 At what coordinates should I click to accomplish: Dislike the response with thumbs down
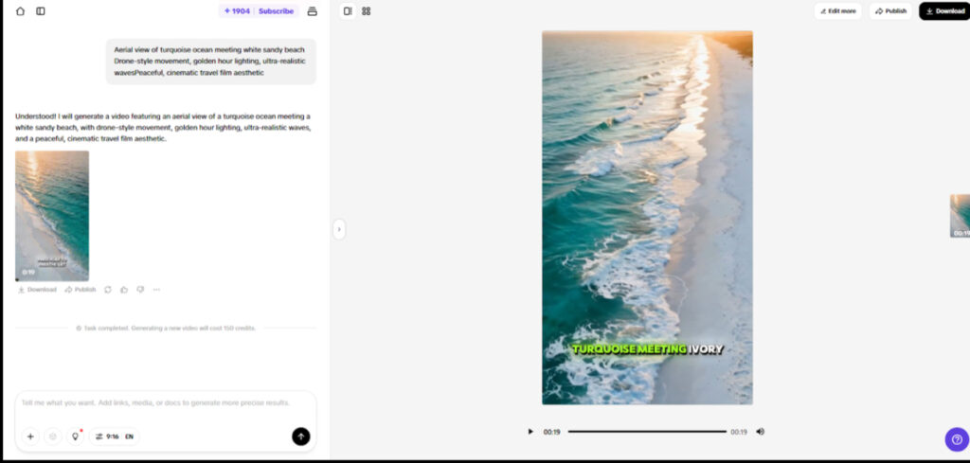pyautogui.click(x=140, y=290)
